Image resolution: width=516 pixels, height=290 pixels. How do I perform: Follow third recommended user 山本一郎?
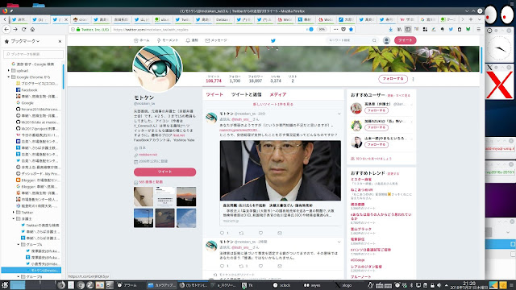coord(377,144)
